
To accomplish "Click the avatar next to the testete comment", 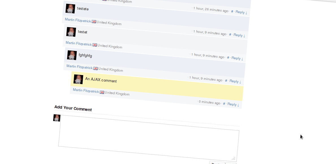I will click(x=70, y=8).
